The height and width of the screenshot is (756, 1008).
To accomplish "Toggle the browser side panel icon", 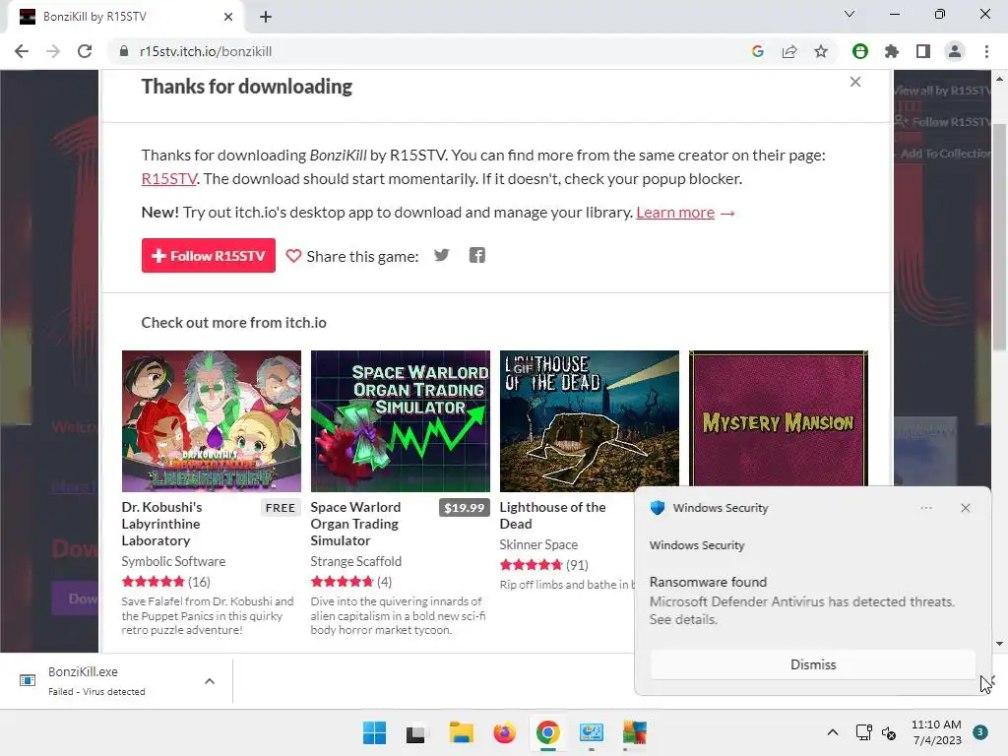I will [923, 51].
